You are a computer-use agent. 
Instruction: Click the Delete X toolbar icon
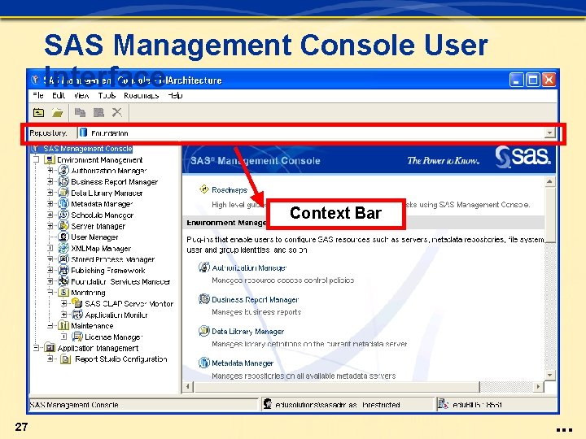pos(117,112)
